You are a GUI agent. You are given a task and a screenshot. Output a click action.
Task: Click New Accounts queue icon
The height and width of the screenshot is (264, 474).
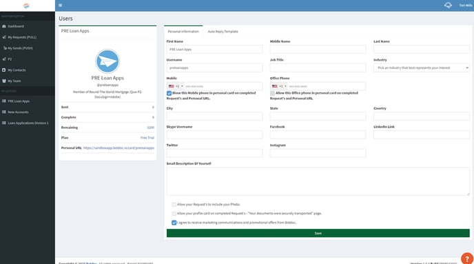coord(4,112)
